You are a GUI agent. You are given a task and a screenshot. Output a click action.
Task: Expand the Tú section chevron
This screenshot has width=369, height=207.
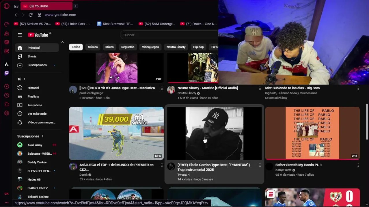[25, 79]
